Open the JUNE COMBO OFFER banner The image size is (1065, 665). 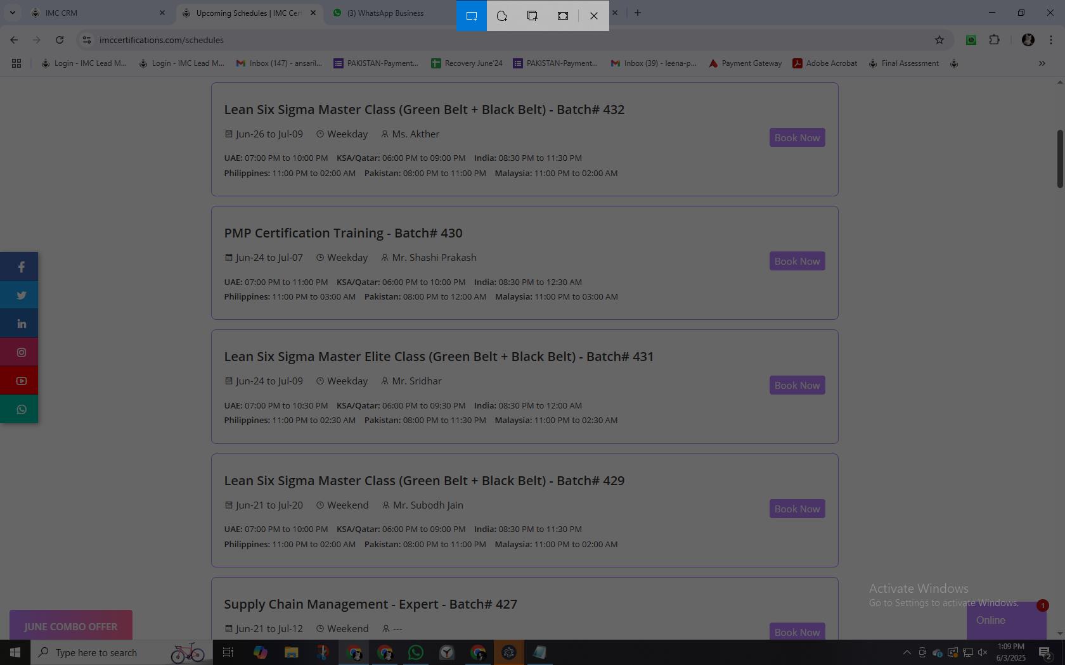pyautogui.click(x=71, y=626)
